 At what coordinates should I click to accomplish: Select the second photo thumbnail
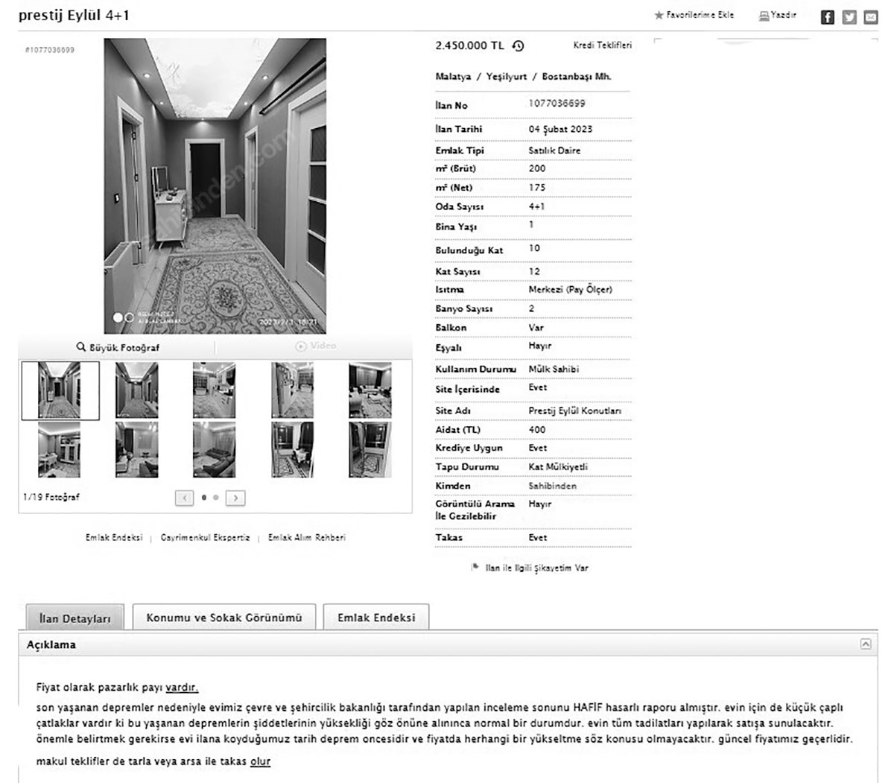point(136,390)
